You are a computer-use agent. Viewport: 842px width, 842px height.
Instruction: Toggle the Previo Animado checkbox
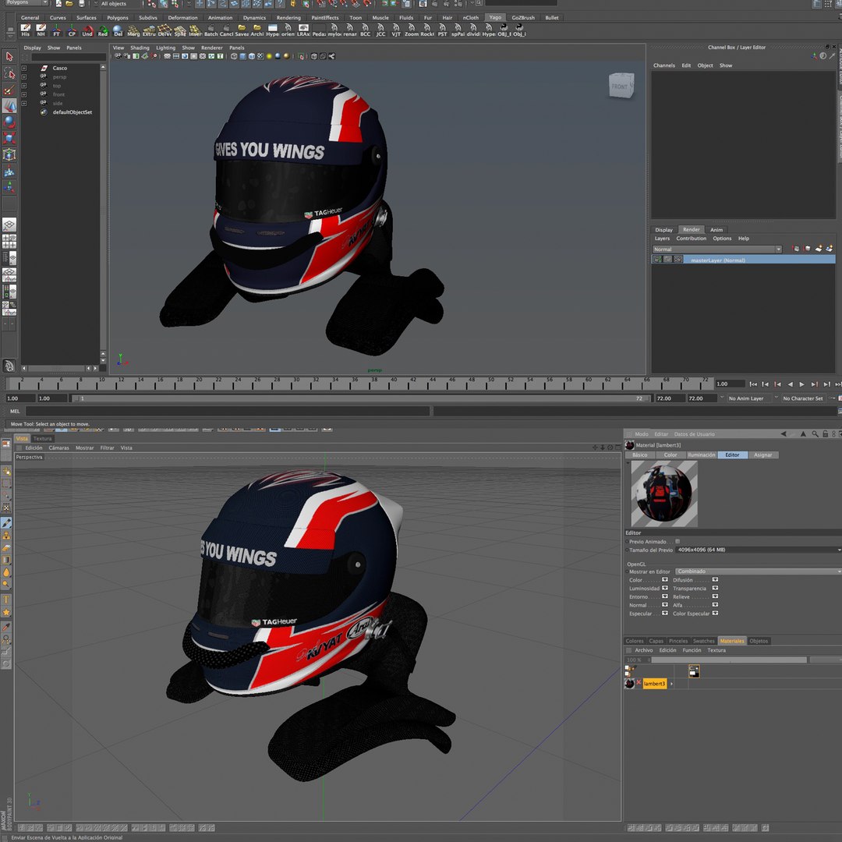pyautogui.click(x=677, y=541)
